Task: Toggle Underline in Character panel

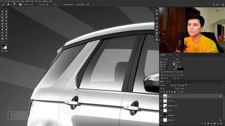Action: click(x=179, y=72)
